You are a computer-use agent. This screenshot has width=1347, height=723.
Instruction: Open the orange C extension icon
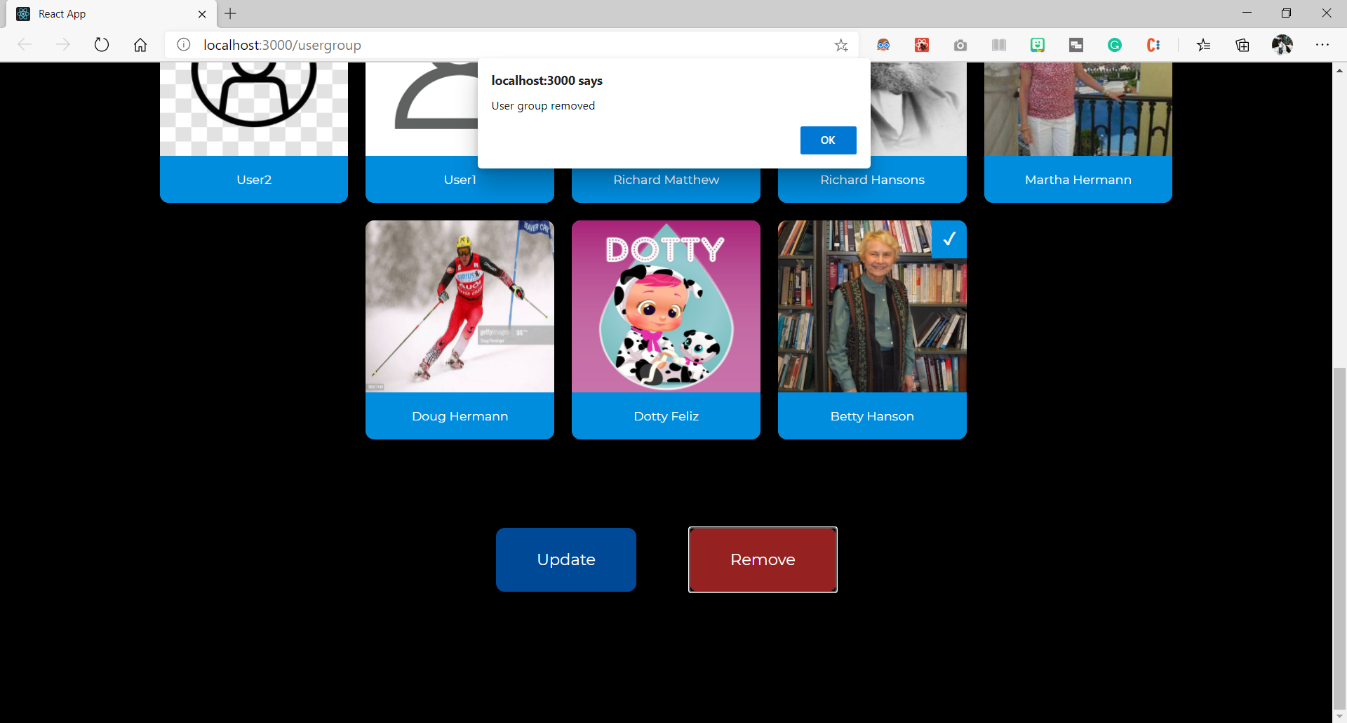click(1153, 45)
